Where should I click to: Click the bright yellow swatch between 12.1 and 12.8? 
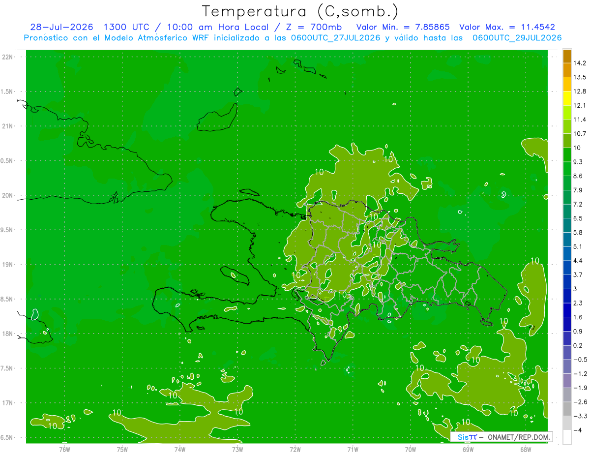tap(567, 98)
